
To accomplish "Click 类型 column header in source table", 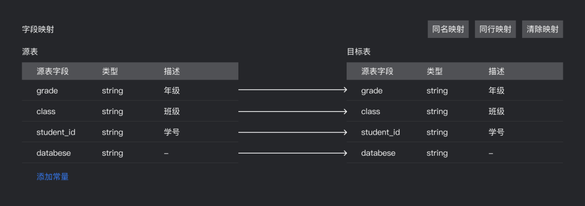I will pyautogui.click(x=110, y=71).
